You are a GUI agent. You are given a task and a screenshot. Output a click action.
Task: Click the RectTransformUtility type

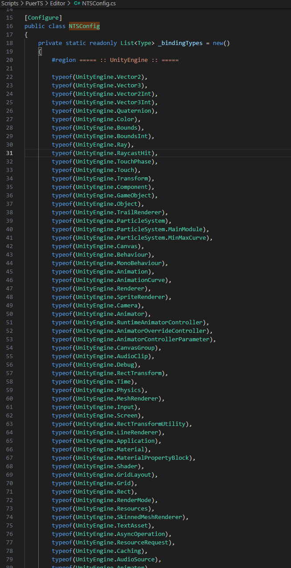tap(151, 424)
